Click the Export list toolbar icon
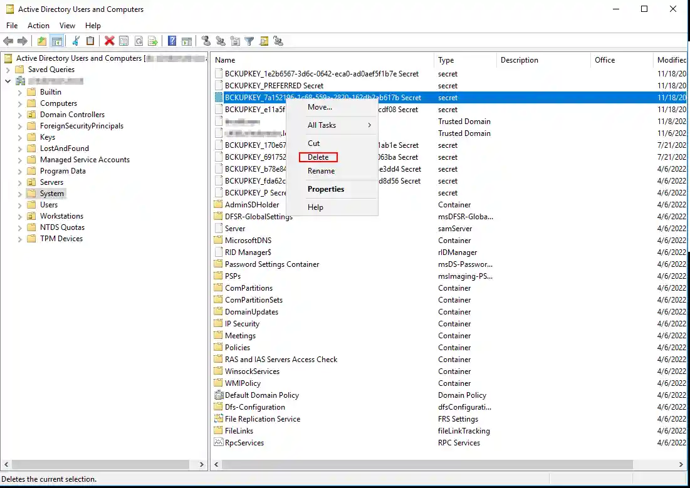Viewport: 690px width, 488px height. 152,41
